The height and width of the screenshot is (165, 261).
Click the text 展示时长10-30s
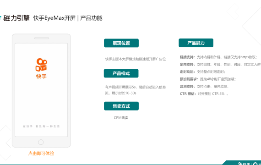coord(124,93)
